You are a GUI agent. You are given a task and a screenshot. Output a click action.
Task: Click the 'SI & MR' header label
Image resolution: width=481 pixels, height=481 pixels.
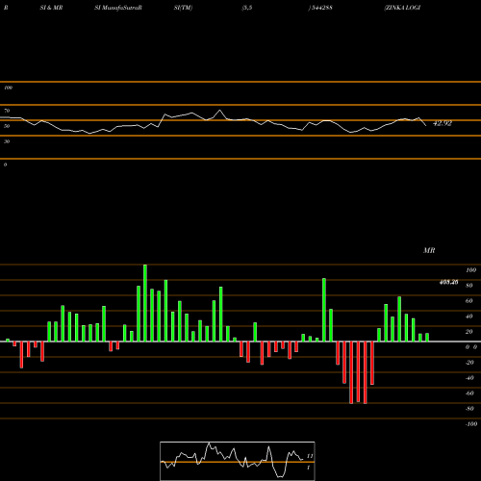pos(51,8)
